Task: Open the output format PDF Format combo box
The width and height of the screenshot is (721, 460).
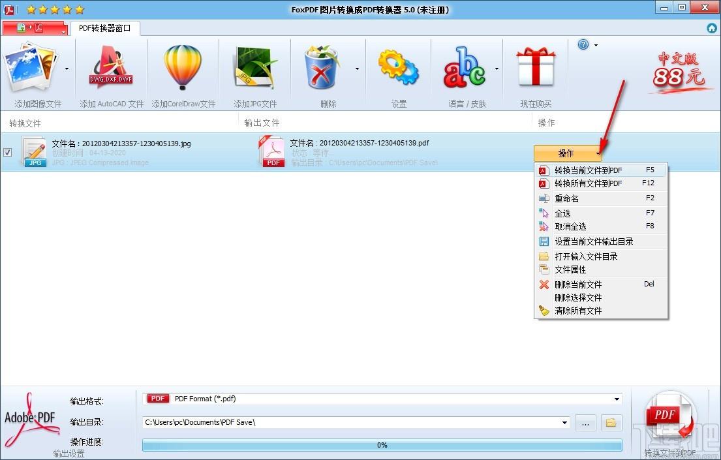Action: pyautogui.click(x=382, y=399)
